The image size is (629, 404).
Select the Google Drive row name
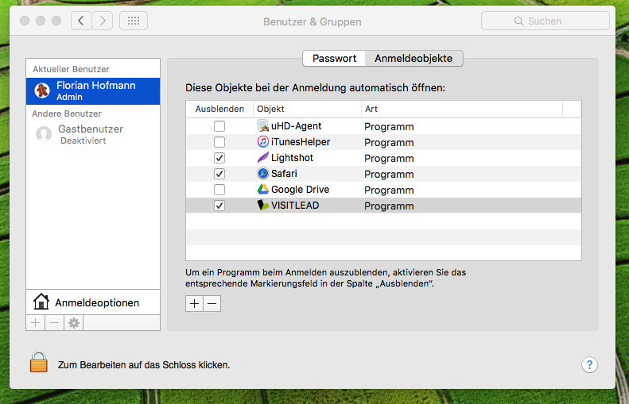tap(300, 190)
